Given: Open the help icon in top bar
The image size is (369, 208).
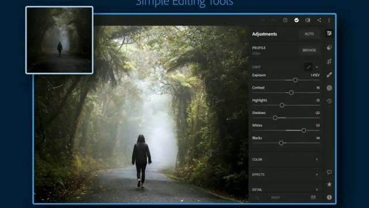Looking at the screenshot, I should pyautogui.click(x=285, y=20).
